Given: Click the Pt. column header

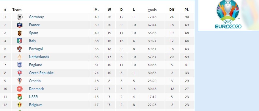Looking at the screenshot, I should click(187, 10).
